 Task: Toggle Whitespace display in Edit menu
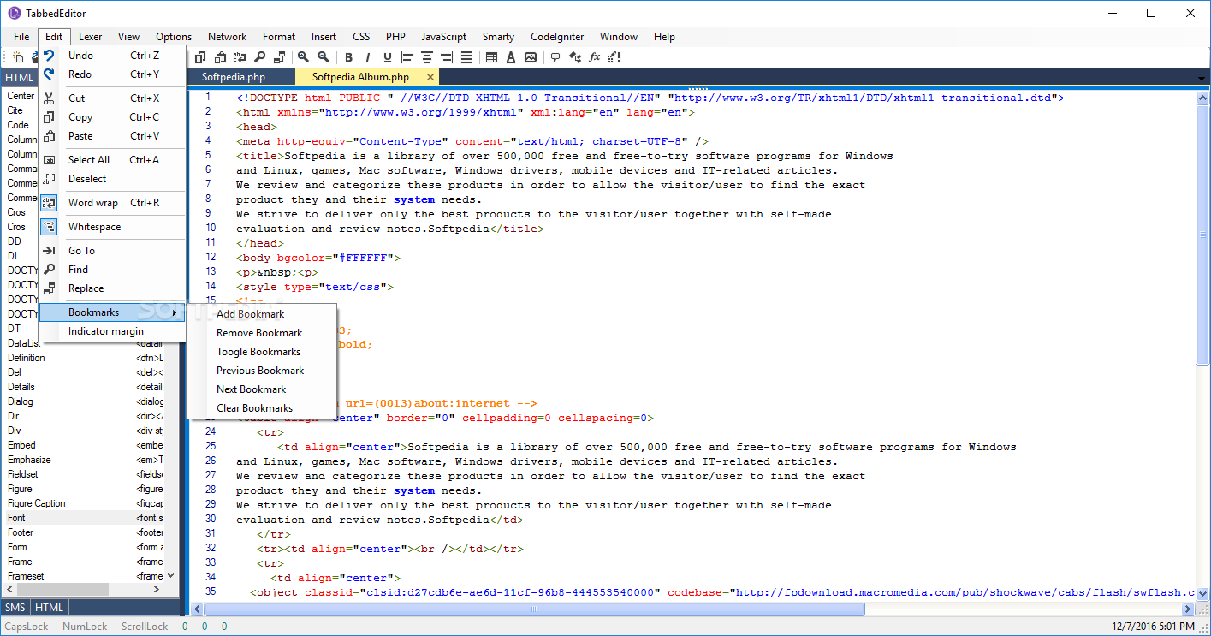(x=112, y=227)
